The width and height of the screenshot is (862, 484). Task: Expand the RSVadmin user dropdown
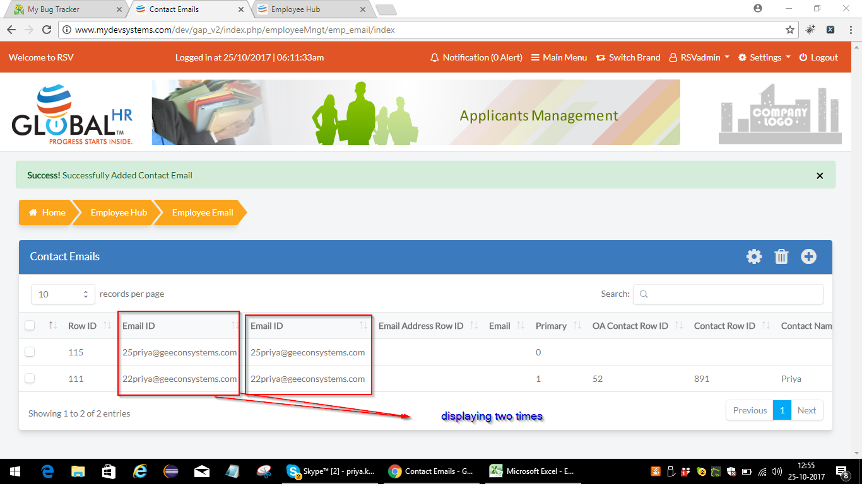point(699,57)
